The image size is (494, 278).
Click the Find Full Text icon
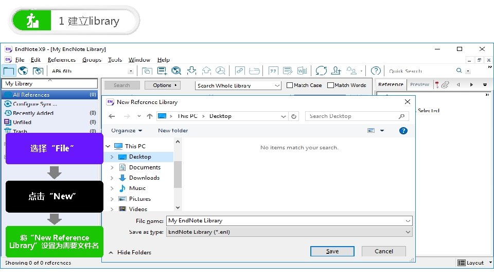(x=221, y=71)
